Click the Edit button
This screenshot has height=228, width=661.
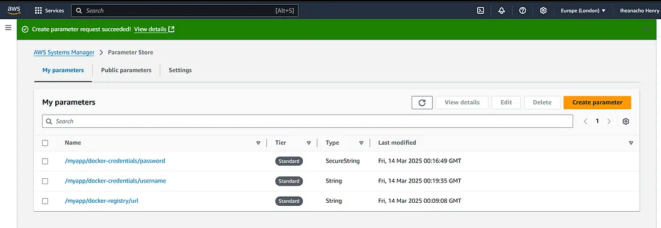(507, 102)
